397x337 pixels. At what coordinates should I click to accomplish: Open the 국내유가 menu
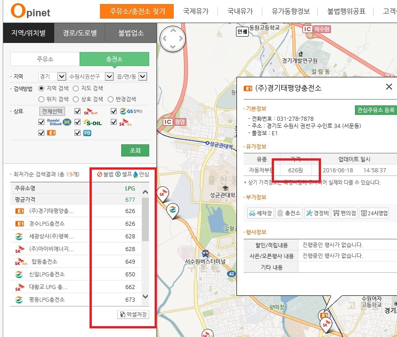[240, 11]
